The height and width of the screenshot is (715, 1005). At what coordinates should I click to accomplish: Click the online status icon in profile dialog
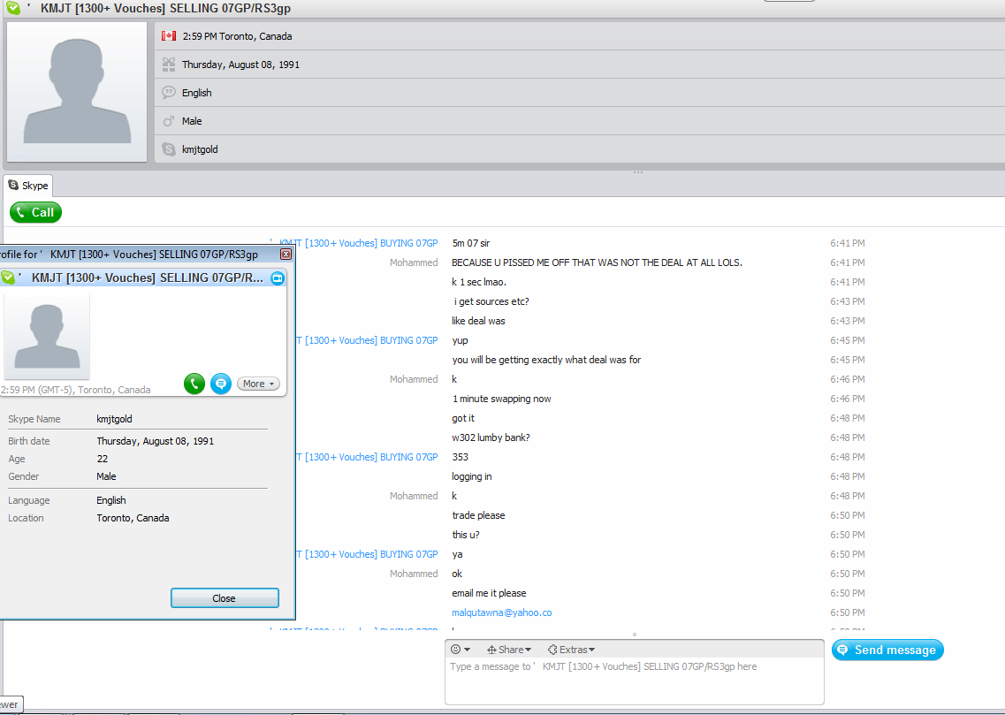(8, 278)
